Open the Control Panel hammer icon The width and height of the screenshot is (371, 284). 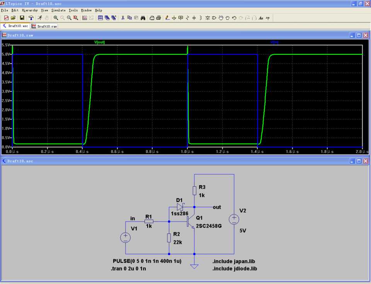coord(31,18)
